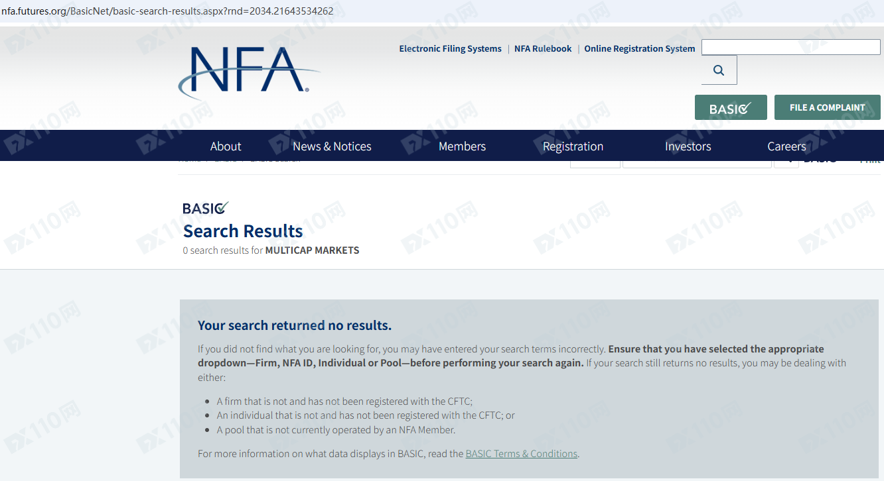The height and width of the screenshot is (481, 884).
Task: Open Electronic Filing Systems link
Action: [450, 48]
